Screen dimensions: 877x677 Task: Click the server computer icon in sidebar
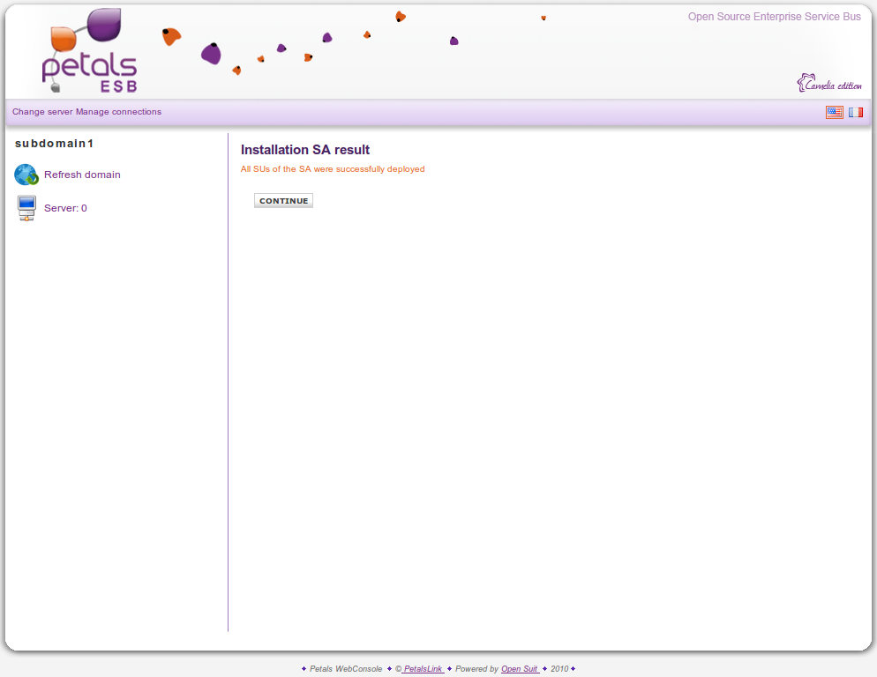click(26, 208)
